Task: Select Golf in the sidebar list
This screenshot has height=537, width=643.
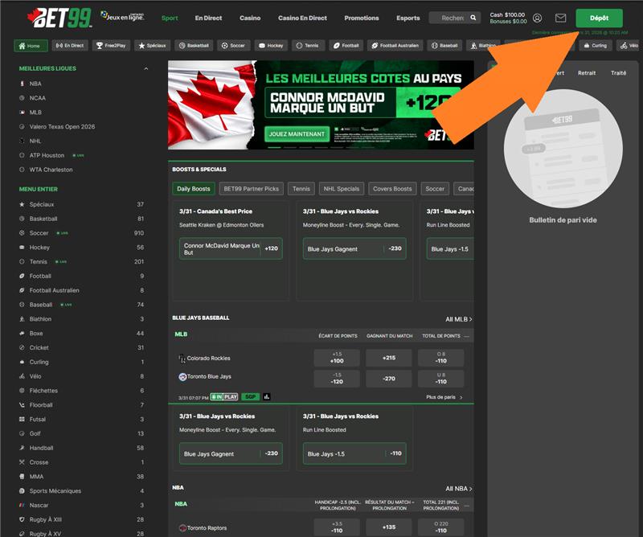Action: click(36, 433)
